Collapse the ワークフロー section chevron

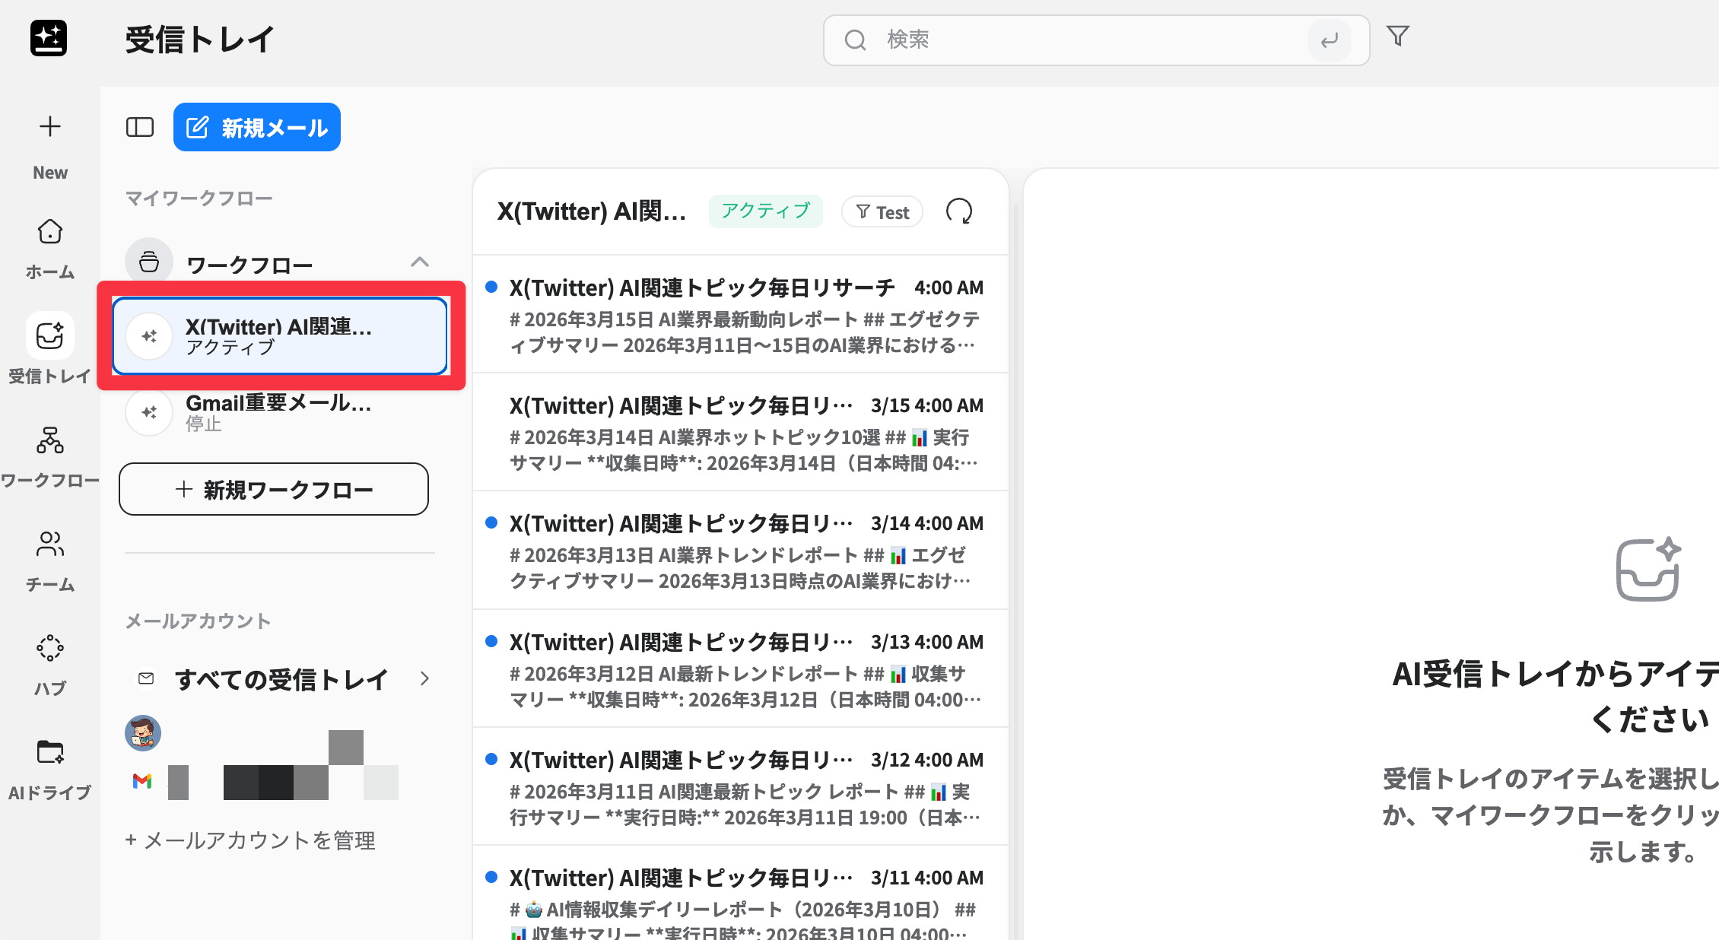[420, 262]
